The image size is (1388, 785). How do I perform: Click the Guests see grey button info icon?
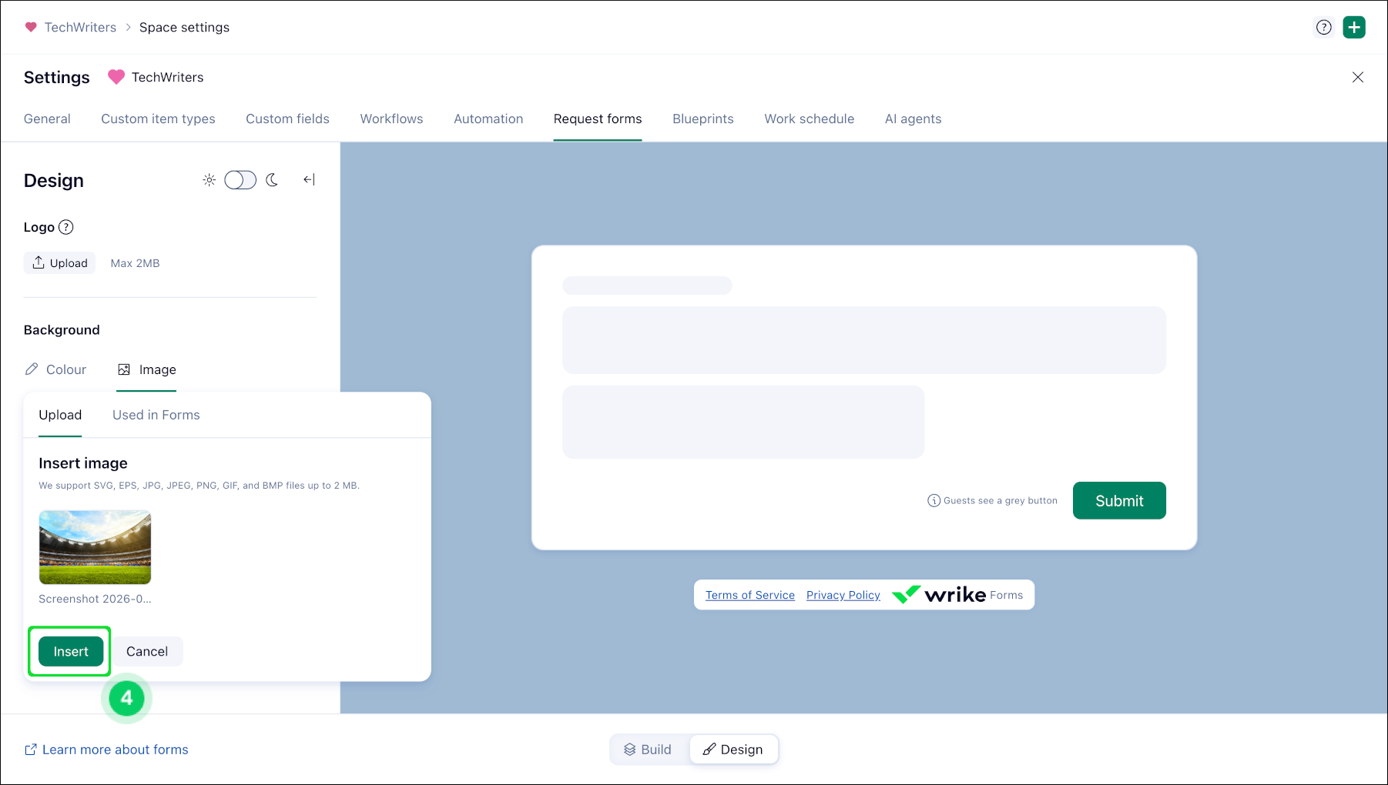click(934, 500)
